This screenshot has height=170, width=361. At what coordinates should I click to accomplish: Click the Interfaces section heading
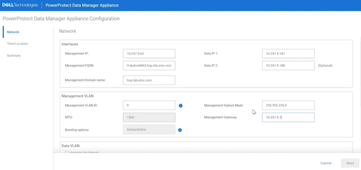pyautogui.click(x=70, y=44)
